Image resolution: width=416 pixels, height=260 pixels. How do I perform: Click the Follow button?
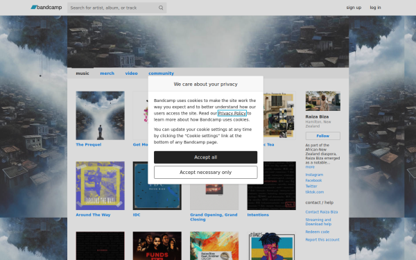click(323, 136)
